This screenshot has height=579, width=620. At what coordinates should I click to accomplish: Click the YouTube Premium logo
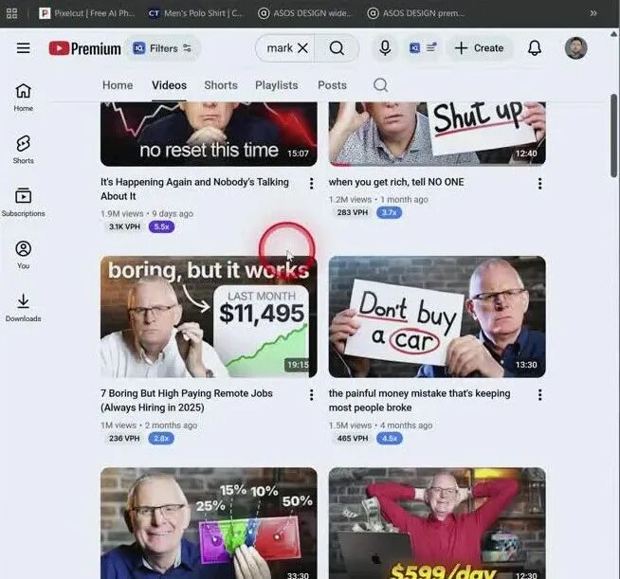pos(85,48)
